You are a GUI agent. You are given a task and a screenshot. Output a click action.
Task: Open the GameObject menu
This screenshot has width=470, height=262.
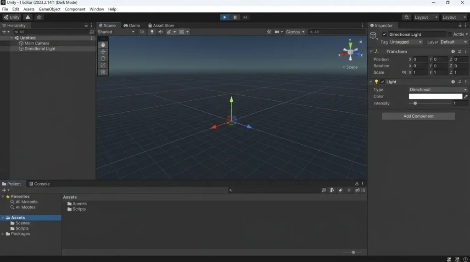coord(50,9)
